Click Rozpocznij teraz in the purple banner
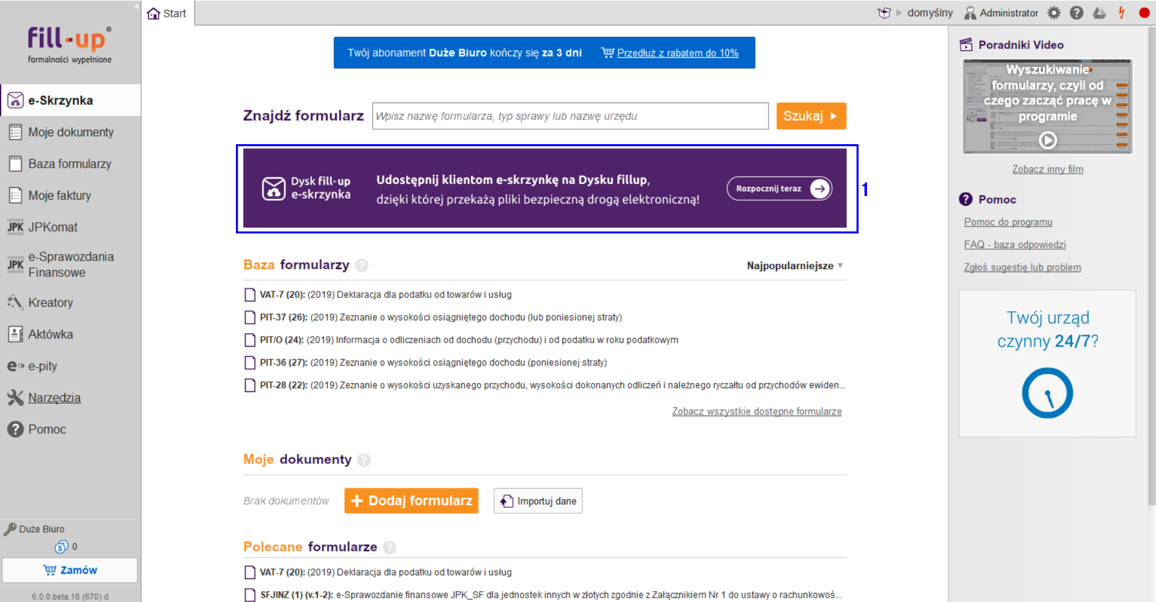Viewport: 1156px width, 602px height. (780, 188)
